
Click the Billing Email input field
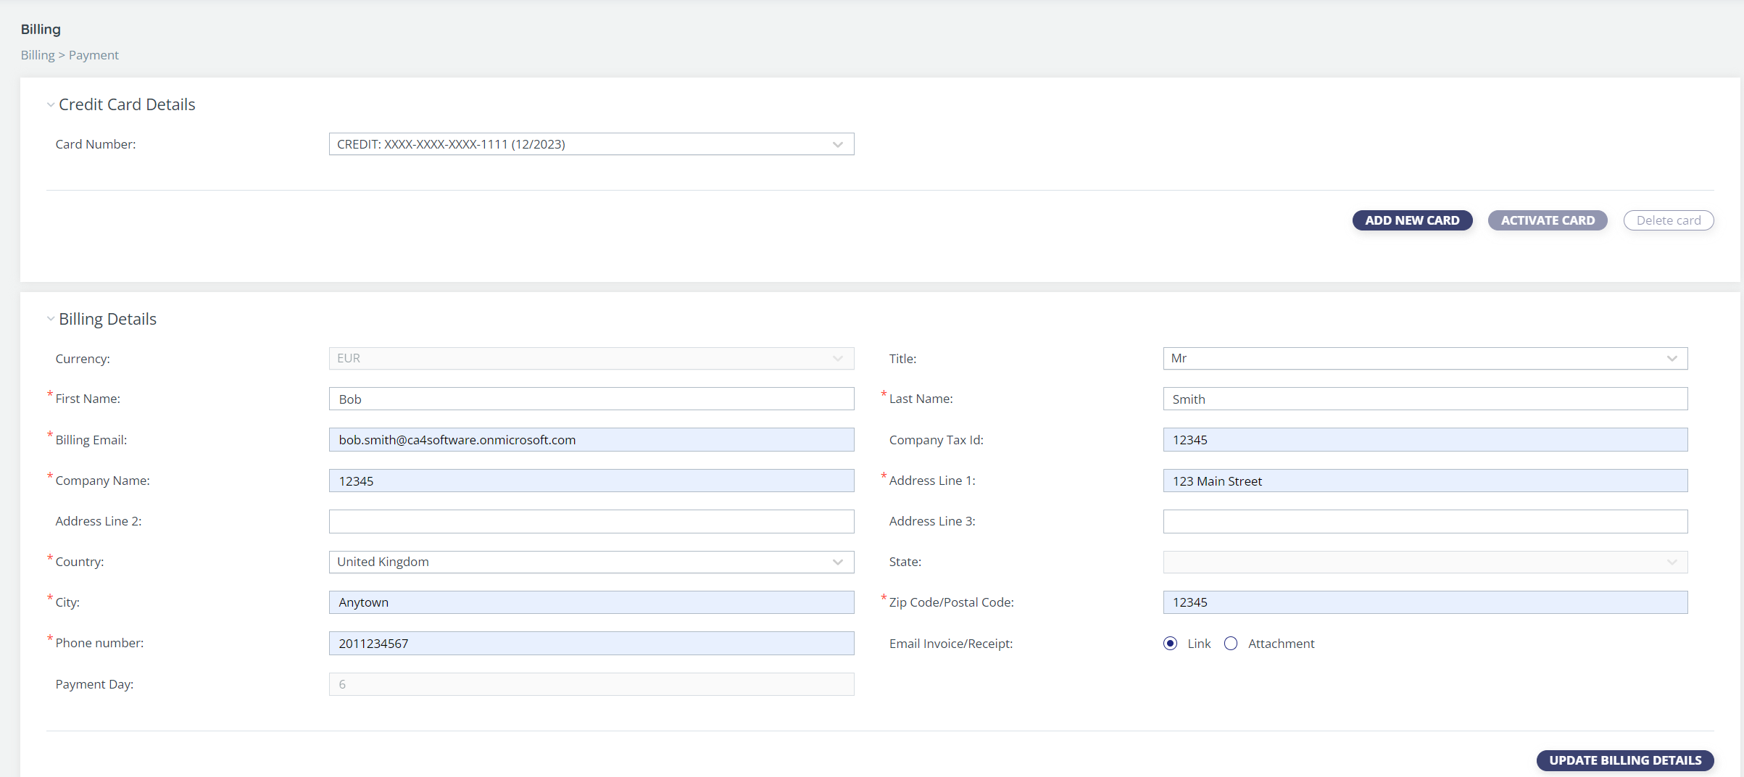(x=591, y=439)
